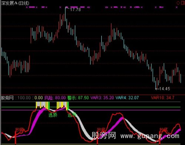Click the VAR10 readout in red

coord(162,98)
